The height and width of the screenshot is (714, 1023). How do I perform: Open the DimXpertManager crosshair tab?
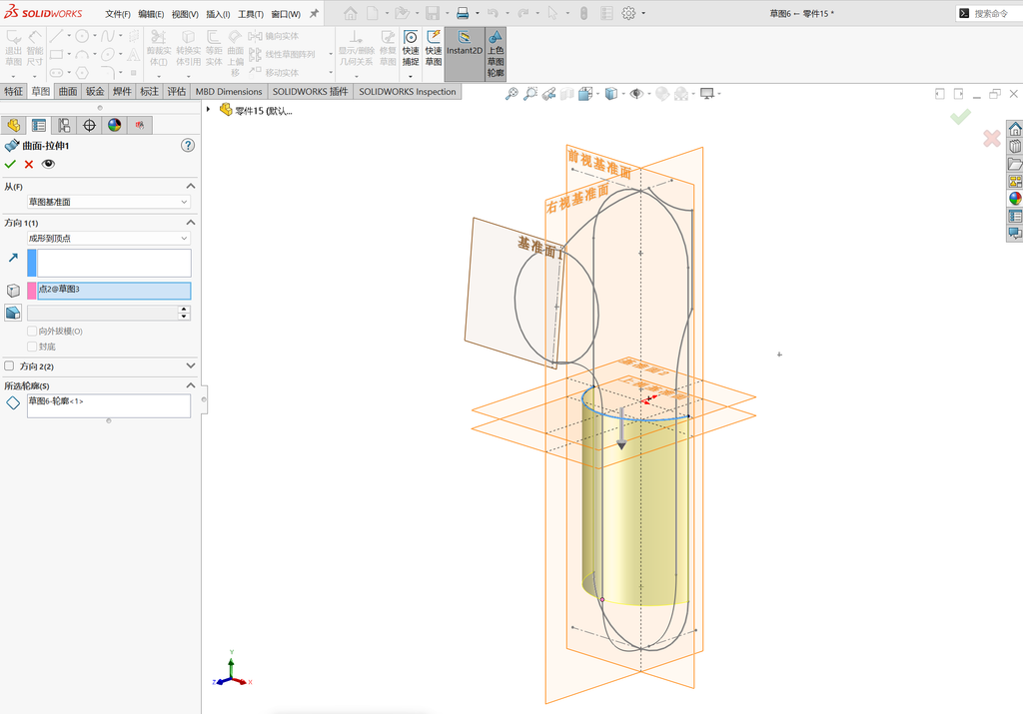tap(89, 125)
